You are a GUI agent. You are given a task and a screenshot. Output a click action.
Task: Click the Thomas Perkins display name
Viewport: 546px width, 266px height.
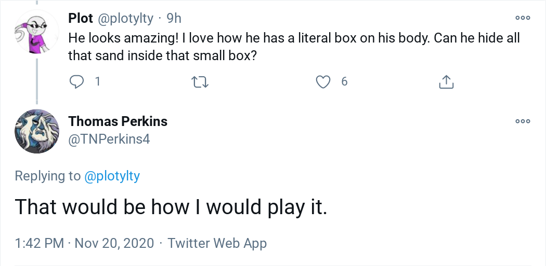coord(118,121)
